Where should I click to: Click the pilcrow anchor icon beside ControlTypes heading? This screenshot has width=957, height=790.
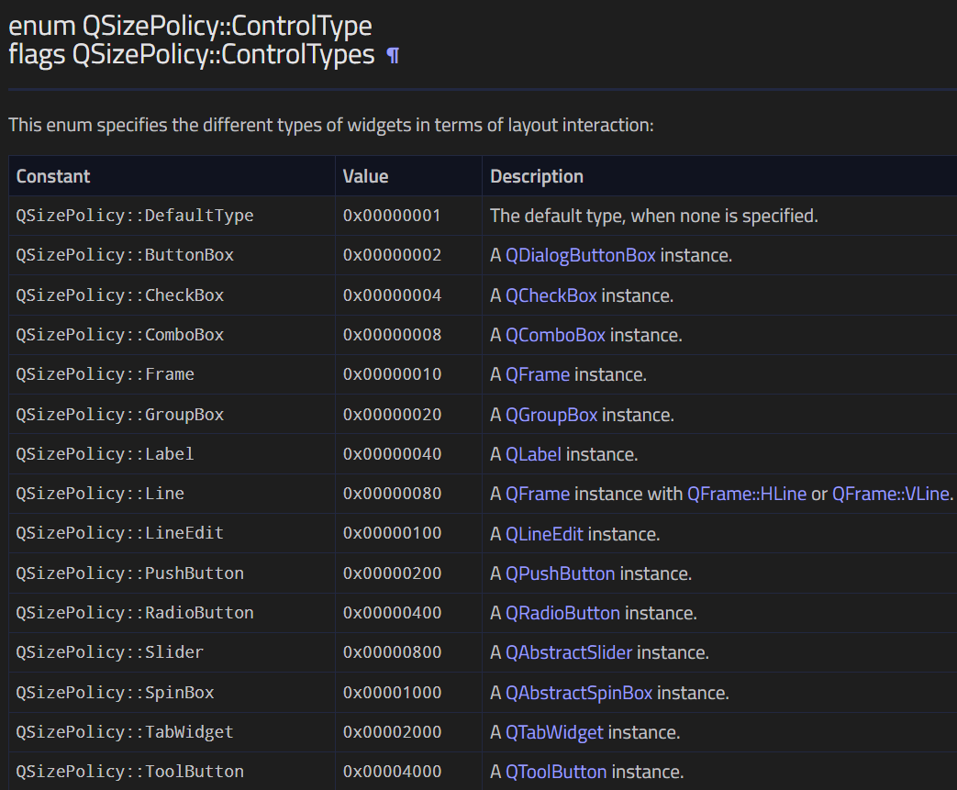point(393,56)
